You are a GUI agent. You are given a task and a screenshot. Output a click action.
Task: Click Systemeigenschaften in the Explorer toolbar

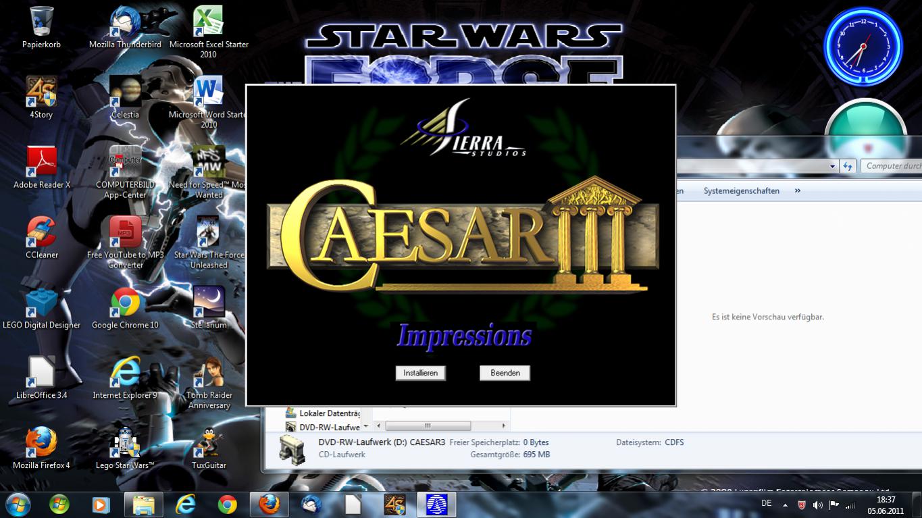click(x=741, y=191)
